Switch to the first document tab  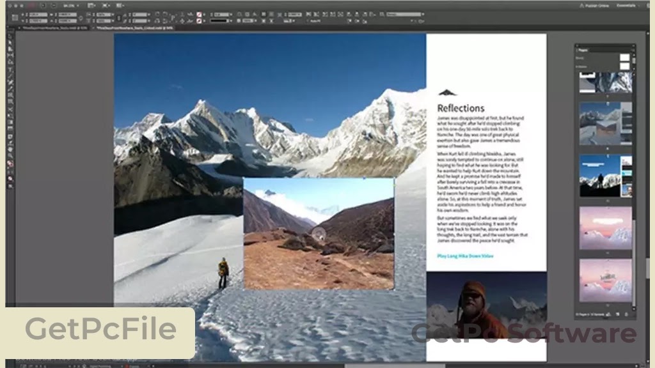pyautogui.click(x=55, y=28)
